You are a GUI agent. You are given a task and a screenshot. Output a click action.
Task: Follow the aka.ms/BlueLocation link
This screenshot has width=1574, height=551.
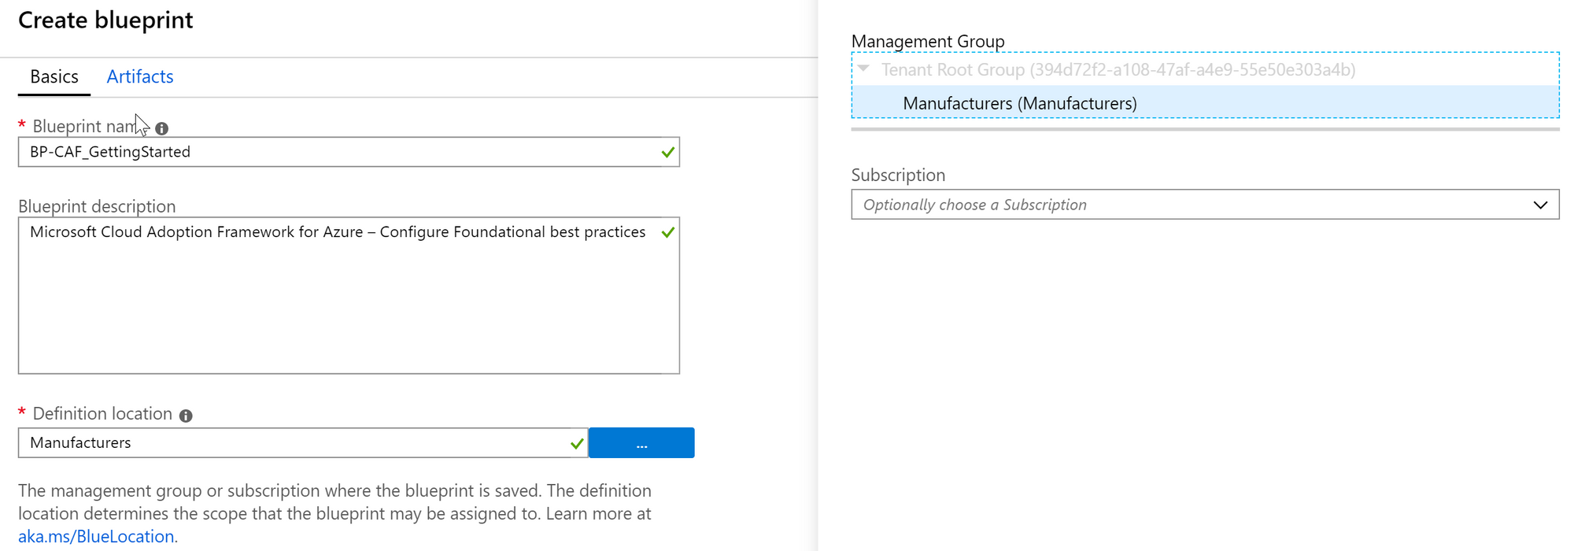tap(96, 537)
